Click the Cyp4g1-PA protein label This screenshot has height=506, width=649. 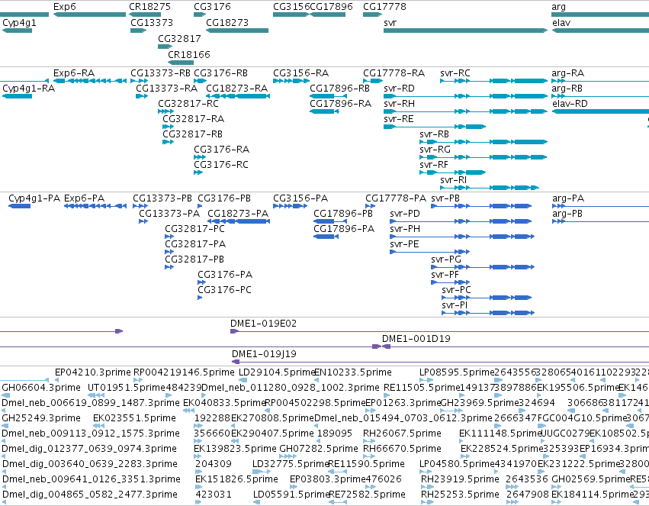pos(34,198)
